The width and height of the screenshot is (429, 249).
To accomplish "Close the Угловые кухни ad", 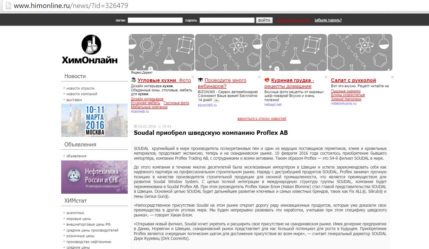I will [x=193, y=77].
